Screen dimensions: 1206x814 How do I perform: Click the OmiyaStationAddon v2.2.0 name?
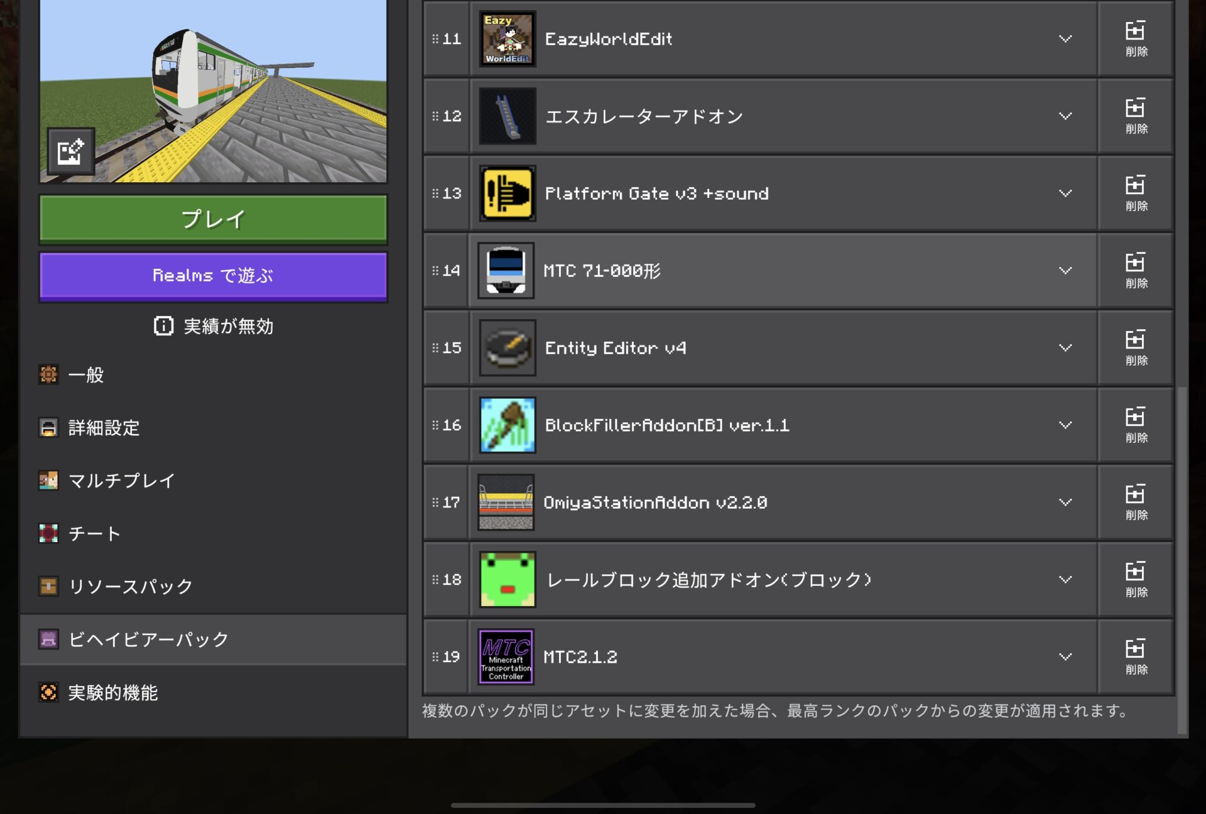655,502
